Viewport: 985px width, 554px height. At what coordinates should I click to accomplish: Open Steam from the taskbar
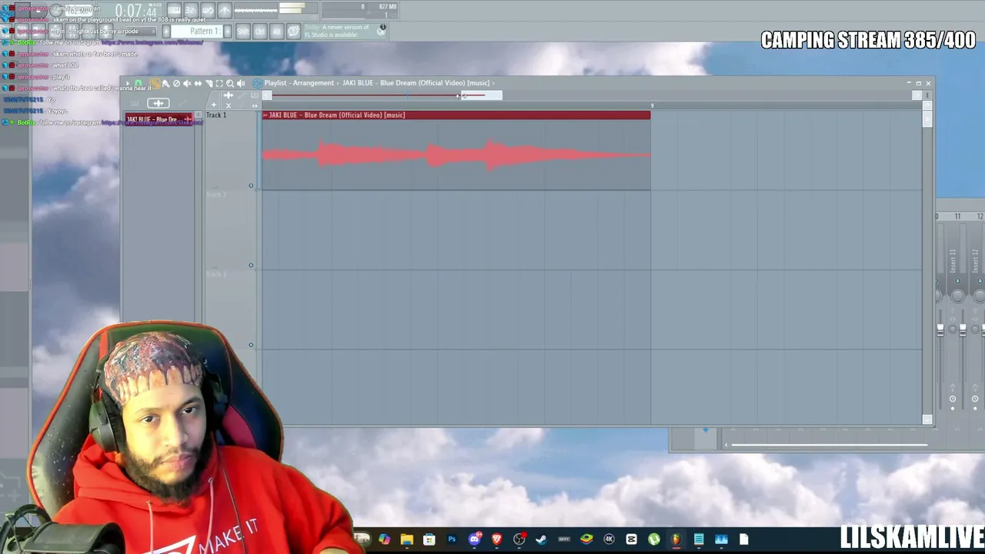tap(542, 539)
